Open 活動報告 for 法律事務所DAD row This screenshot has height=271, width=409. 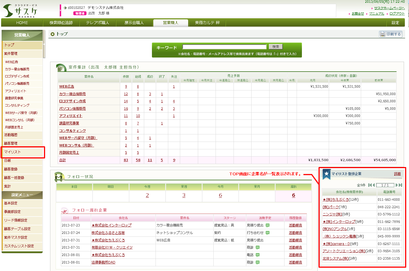(x=295, y=262)
